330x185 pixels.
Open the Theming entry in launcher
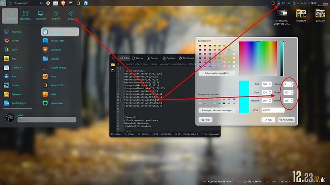[12, 32]
